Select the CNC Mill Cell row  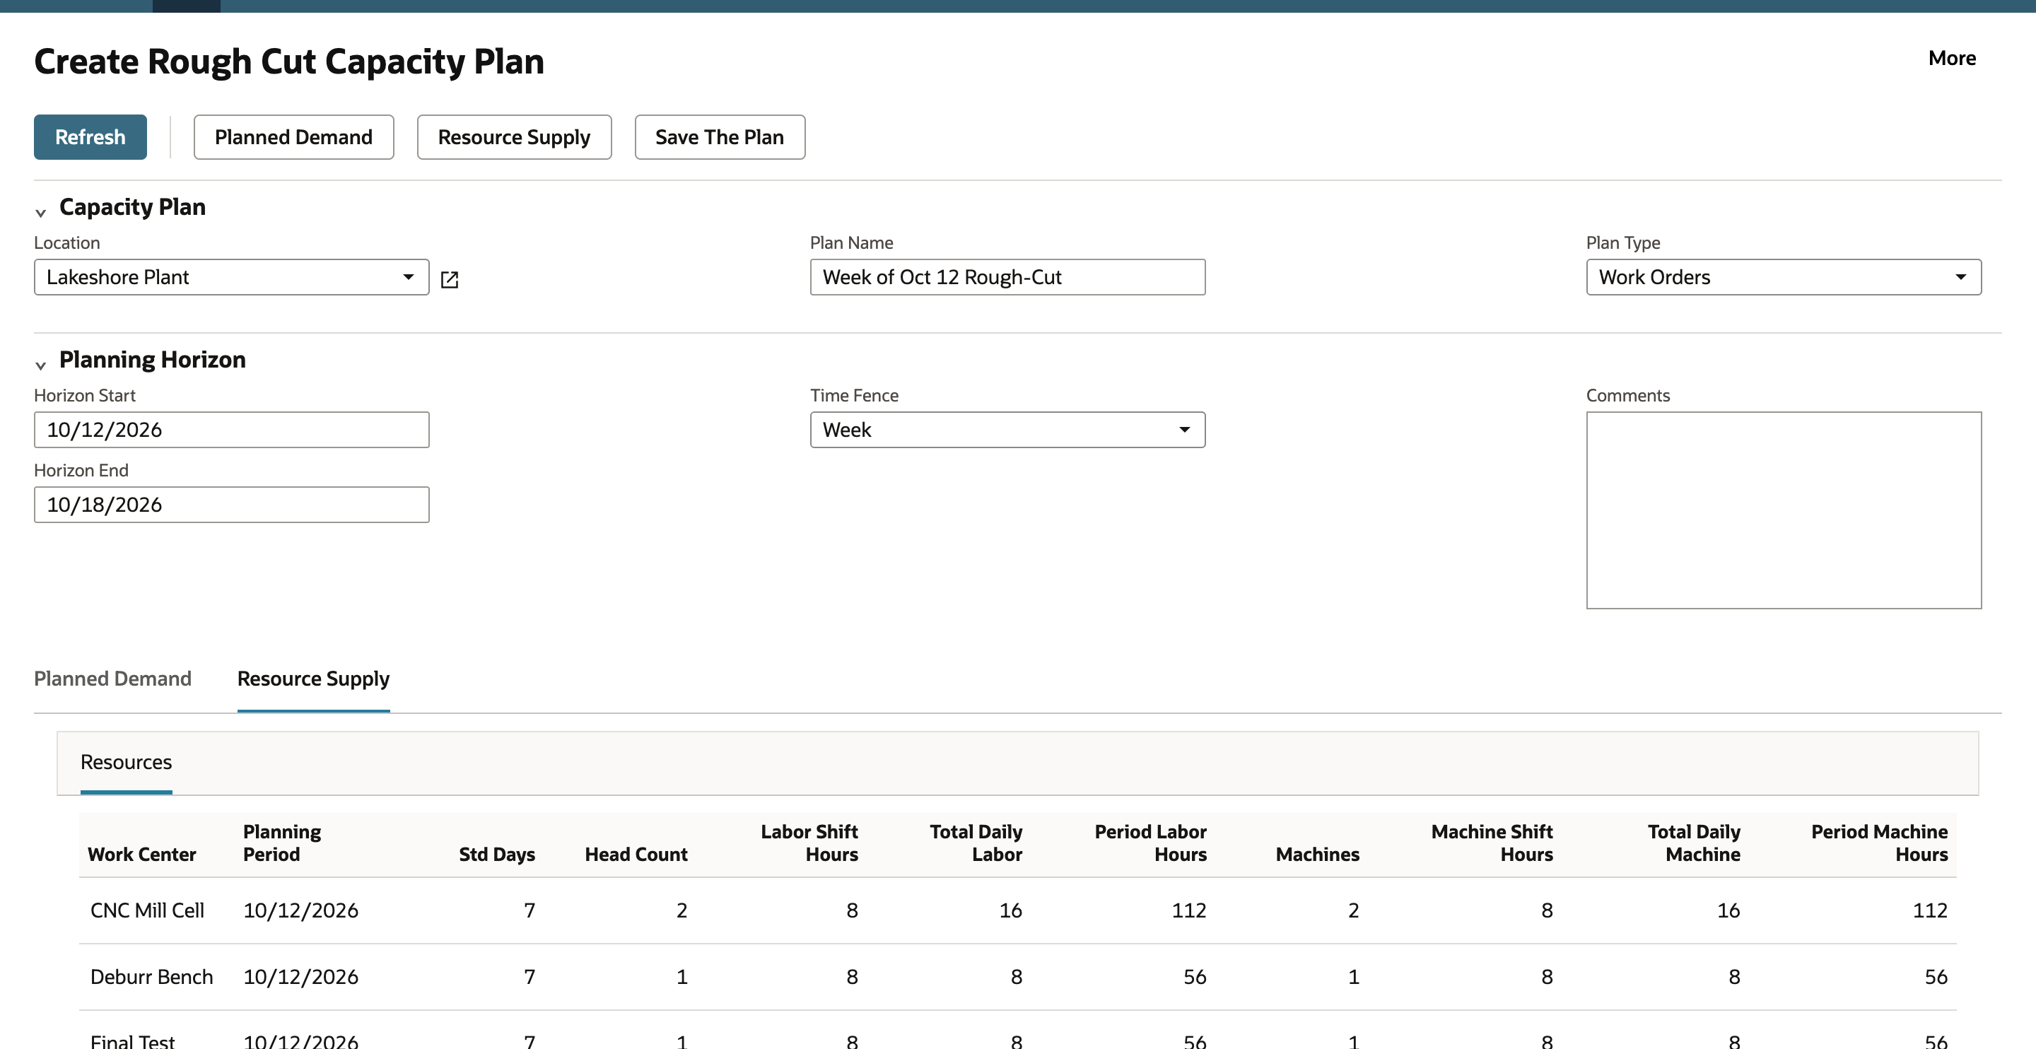(1017, 910)
